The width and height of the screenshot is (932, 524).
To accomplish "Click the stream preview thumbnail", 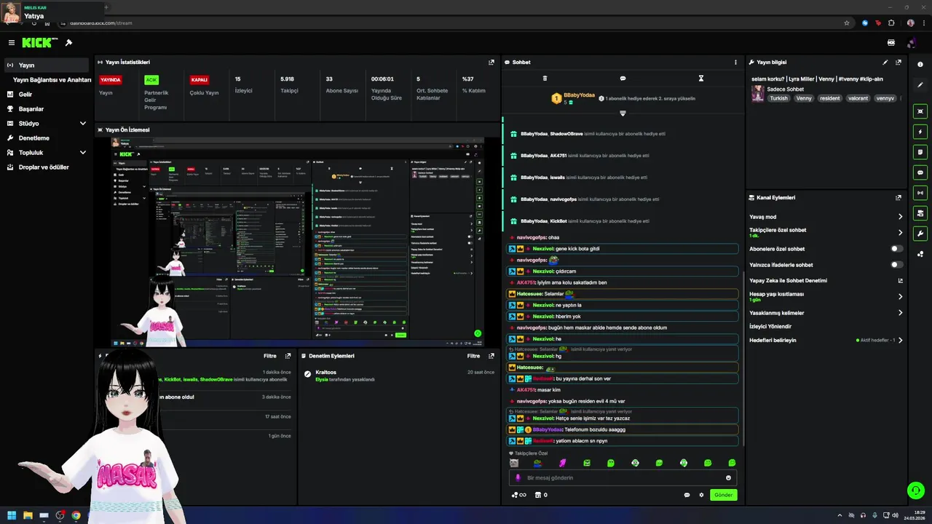I will click(299, 241).
